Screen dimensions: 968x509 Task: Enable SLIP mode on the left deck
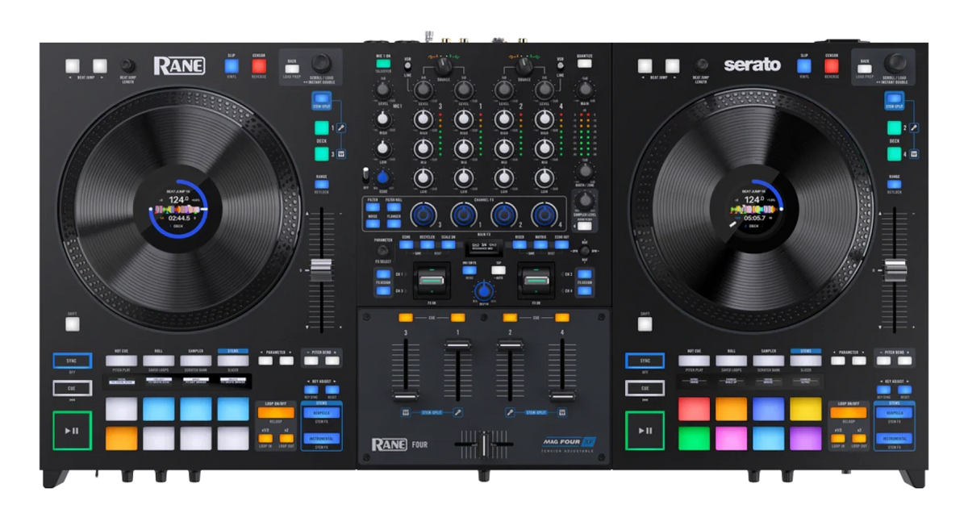point(232,66)
